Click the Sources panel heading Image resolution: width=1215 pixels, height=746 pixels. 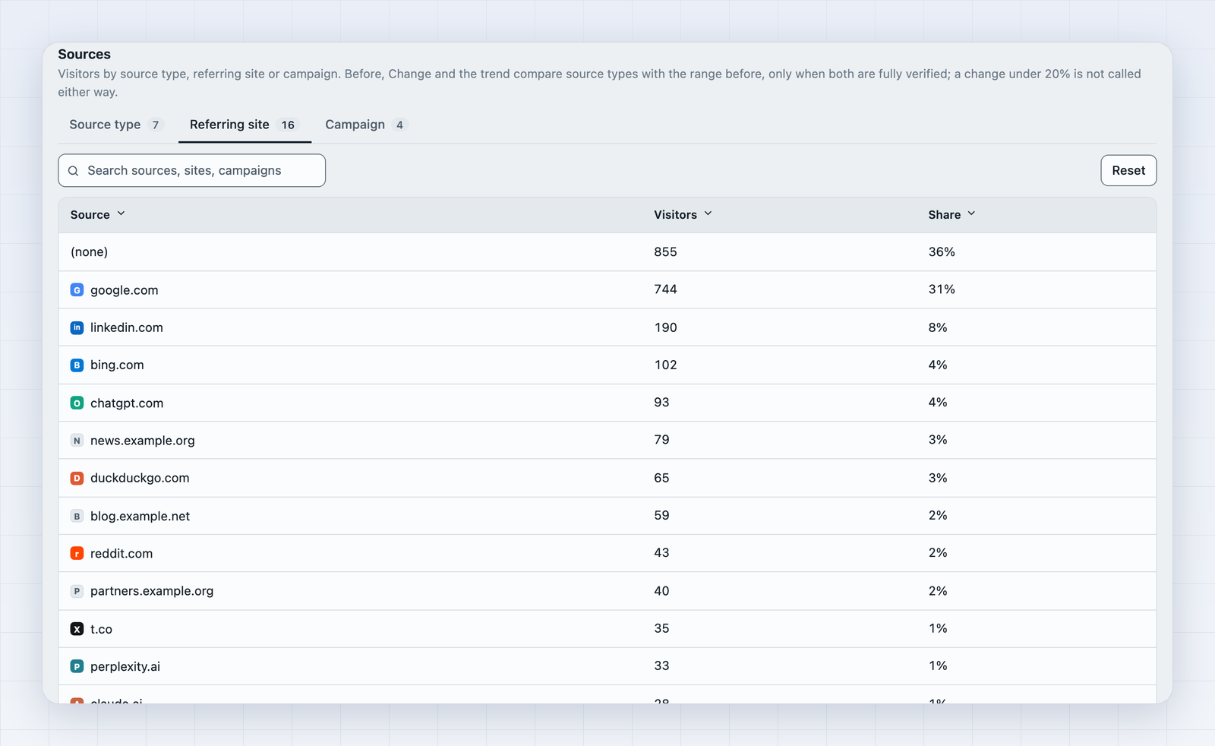click(x=84, y=55)
